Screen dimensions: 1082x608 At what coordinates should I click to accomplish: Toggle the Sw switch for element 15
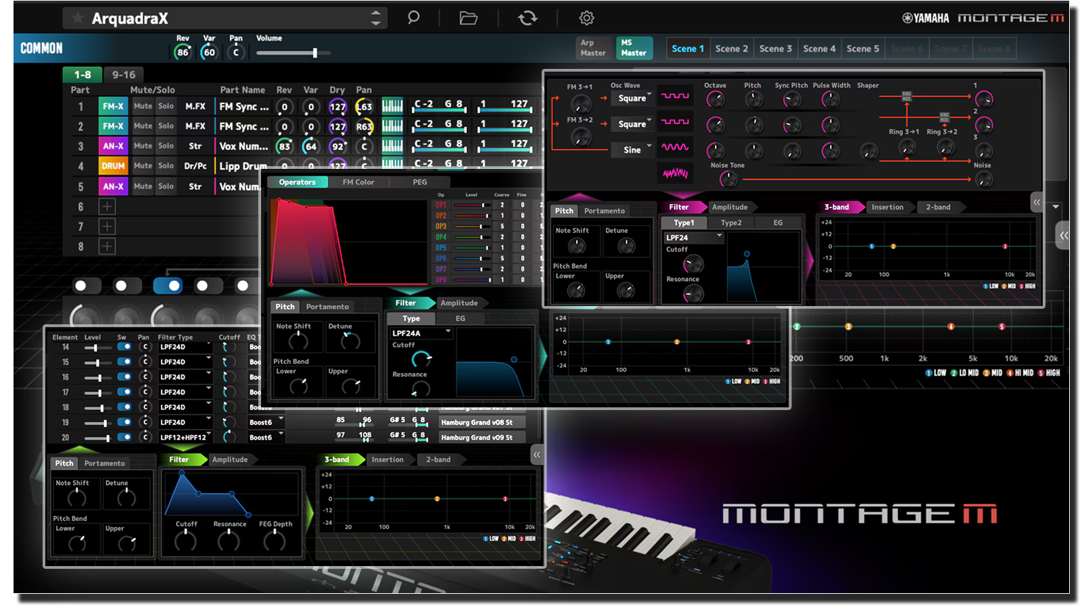click(124, 361)
